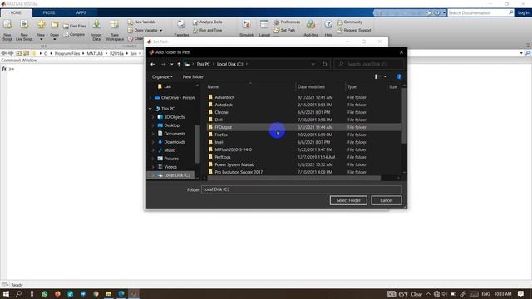Image resolution: width=532 pixels, height=299 pixels.
Task: Sort by the Name column header
Action: click(x=213, y=86)
